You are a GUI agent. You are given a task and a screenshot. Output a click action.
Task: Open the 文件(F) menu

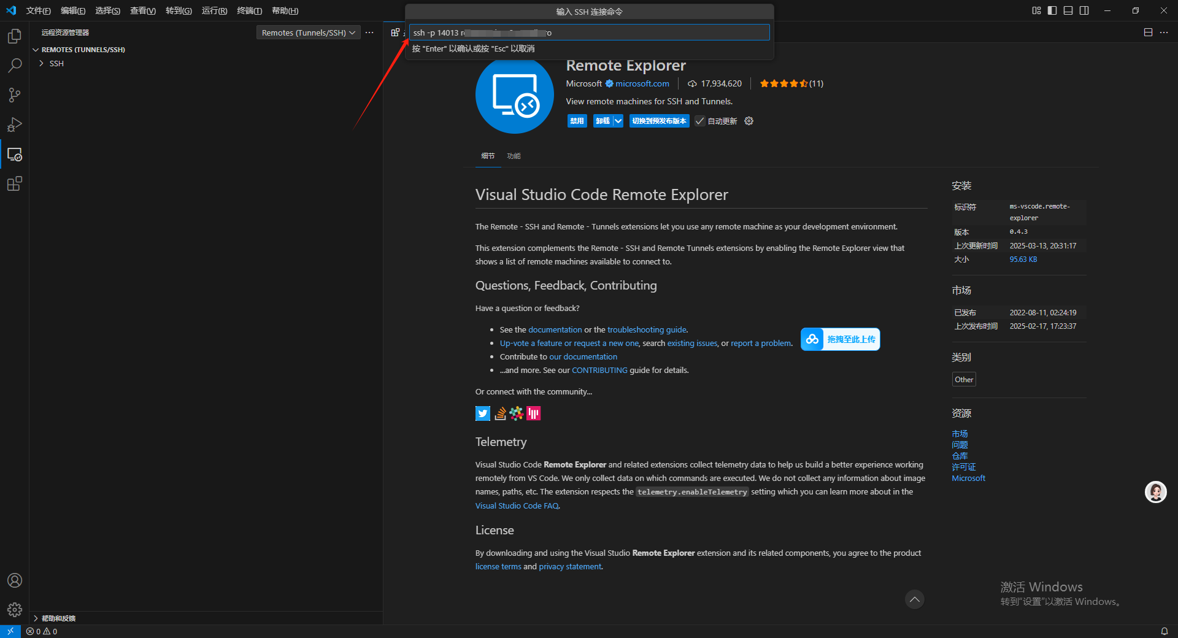coord(38,10)
